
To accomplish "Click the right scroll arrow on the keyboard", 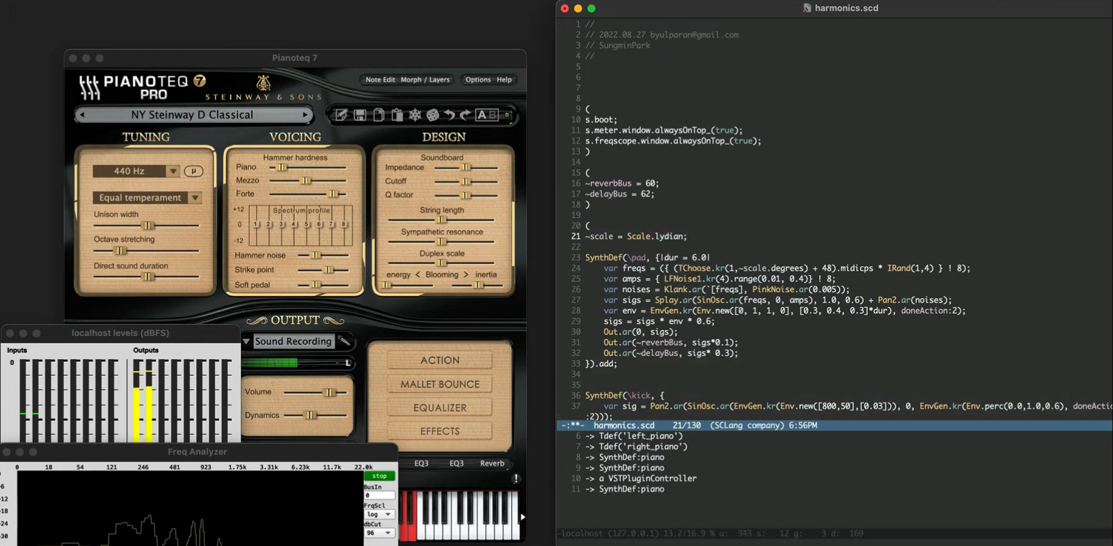I will tap(522, 516).
